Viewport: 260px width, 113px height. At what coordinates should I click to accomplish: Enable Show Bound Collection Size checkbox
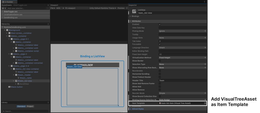click(x=160, y=96)
